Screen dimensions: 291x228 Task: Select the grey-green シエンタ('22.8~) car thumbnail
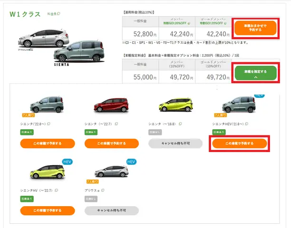tap(47, 104)
